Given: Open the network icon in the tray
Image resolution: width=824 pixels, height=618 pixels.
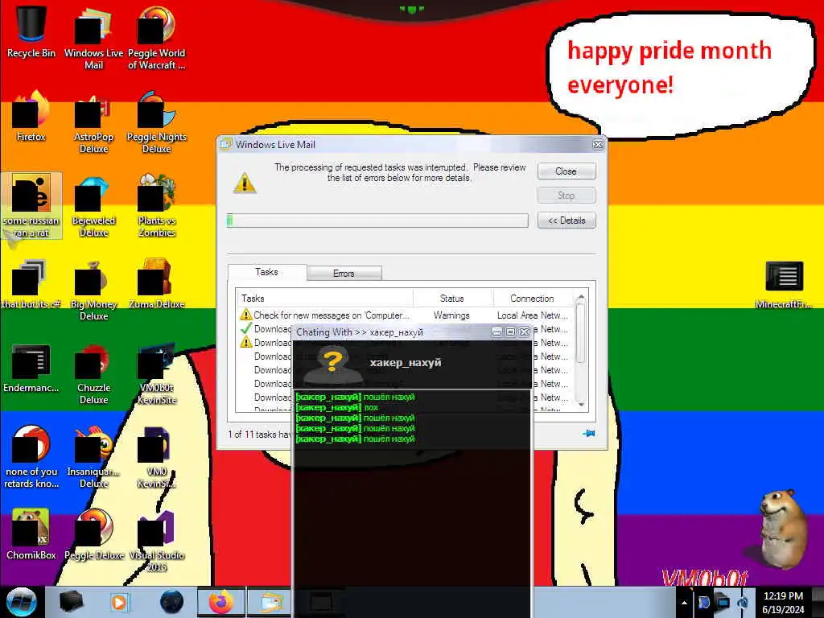Looking at the screenshot, I should pos(723,602).
